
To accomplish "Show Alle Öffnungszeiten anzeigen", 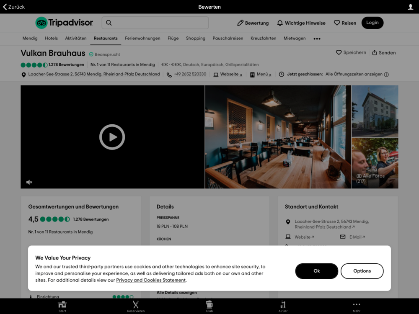I will click(354, 74).
